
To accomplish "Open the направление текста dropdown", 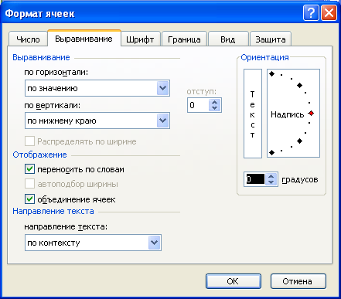I will (x=154, y=243).
